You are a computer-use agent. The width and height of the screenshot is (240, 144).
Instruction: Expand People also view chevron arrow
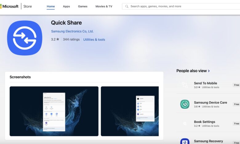209,71
